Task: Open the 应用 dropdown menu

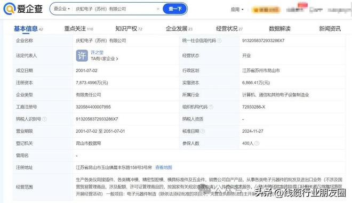Action: pyautogui.click(x=237, y=10)
